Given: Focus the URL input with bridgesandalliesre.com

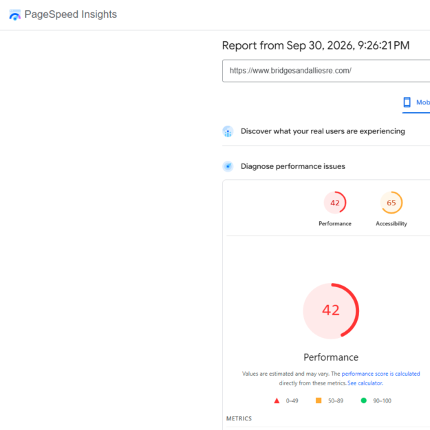Looking at the screenshot, I should click(x=326, y=71).
